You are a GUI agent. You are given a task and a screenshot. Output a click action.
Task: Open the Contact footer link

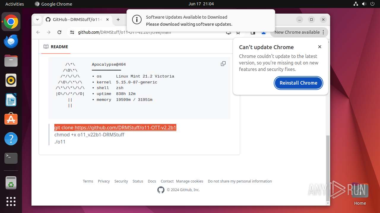point(167,181)
